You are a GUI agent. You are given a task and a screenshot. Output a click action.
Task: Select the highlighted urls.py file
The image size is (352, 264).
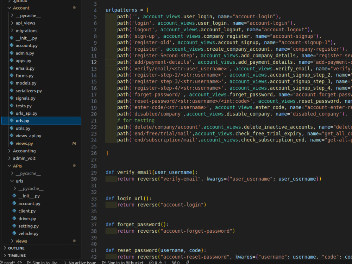click(x=41, y=120)
